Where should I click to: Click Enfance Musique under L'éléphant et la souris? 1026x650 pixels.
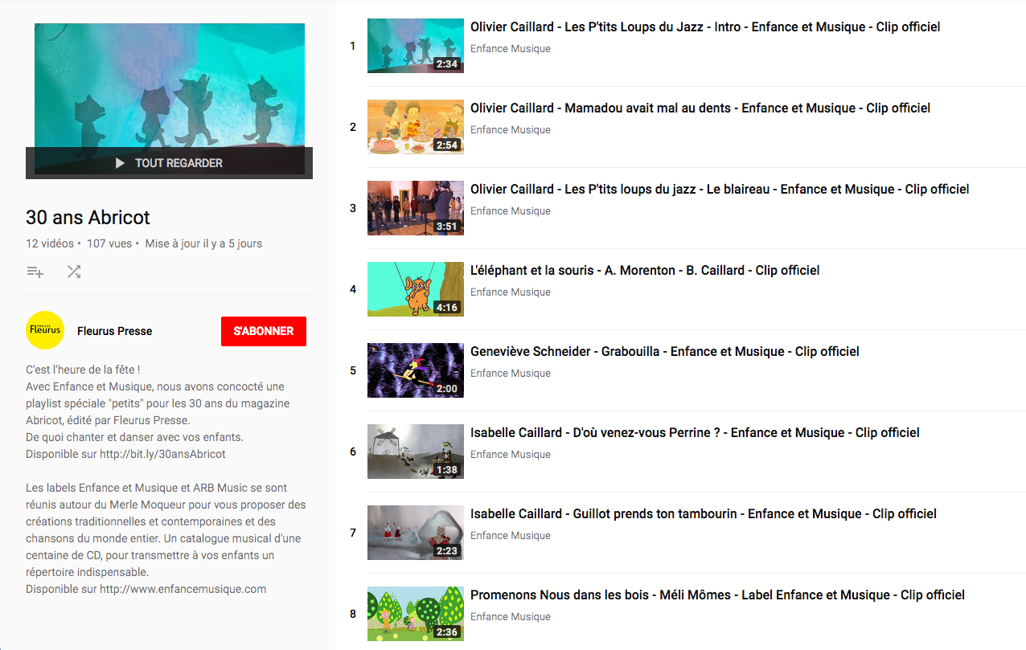[511, 292]
